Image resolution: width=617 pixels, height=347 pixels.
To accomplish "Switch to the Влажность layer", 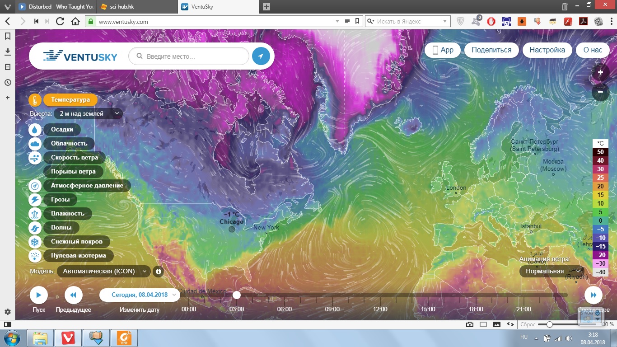I will click(68, 214).
